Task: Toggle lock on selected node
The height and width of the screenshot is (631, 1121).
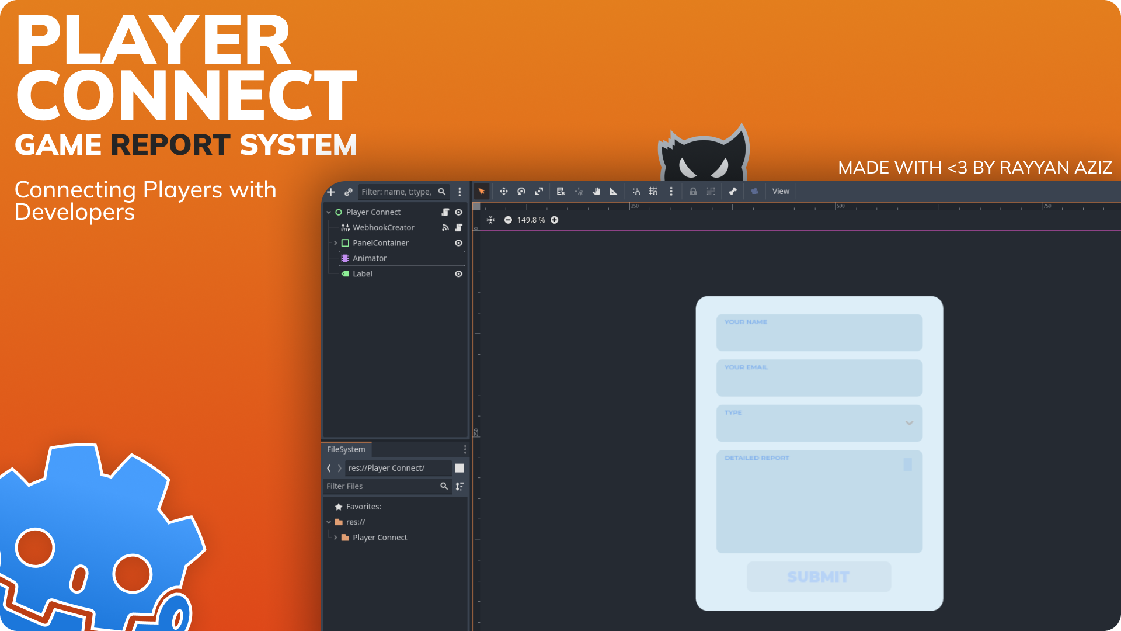Action: coord(693,191)
